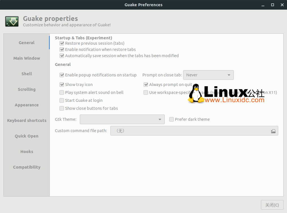This screenshot has height=213, width=287.
Task: Click the Prompt on close tab label
Action: (x=162, y=75)
